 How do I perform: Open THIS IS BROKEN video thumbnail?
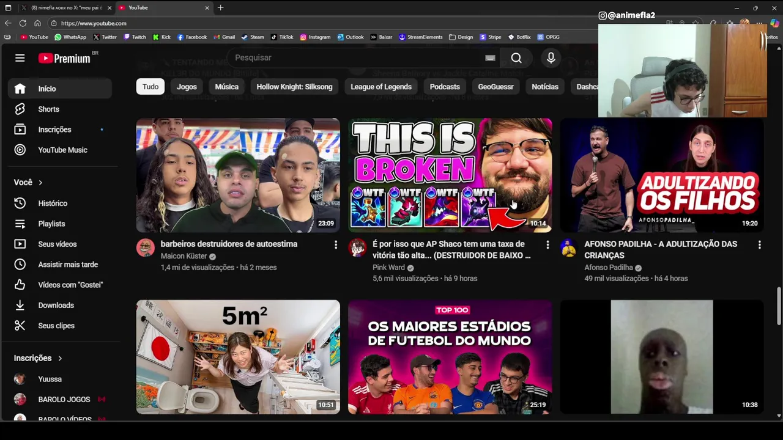tap(450, 175)
